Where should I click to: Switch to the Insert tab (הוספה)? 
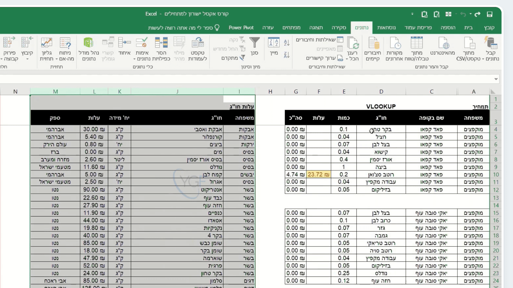click(x=448, y=28)
